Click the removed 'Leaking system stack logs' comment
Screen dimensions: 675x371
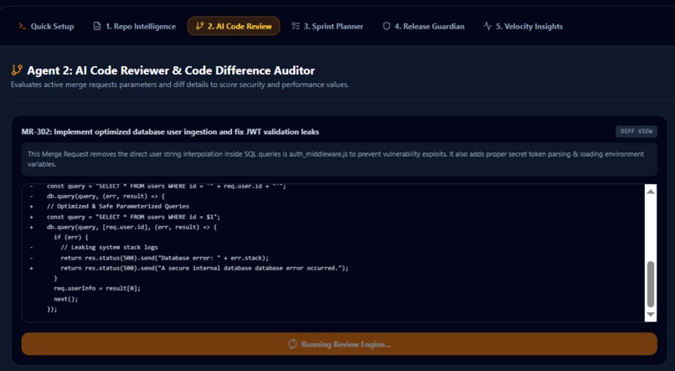[110, 247]
